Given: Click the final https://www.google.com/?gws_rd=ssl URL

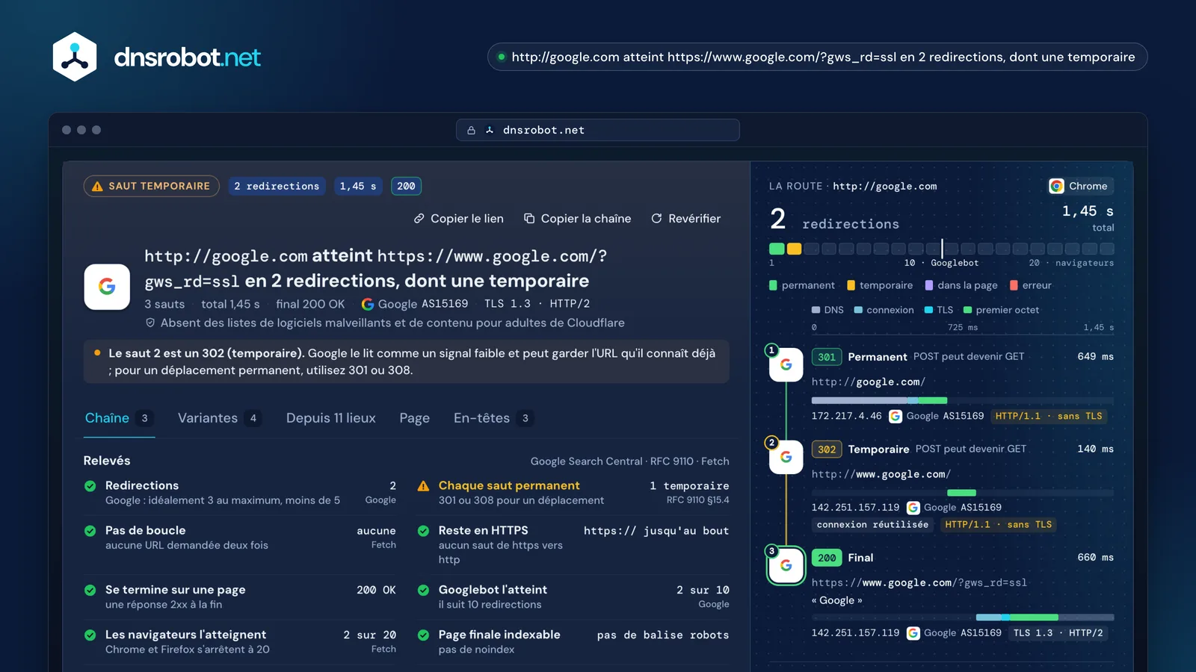Looking at the screenshot, I should click(x=919, y=582).
